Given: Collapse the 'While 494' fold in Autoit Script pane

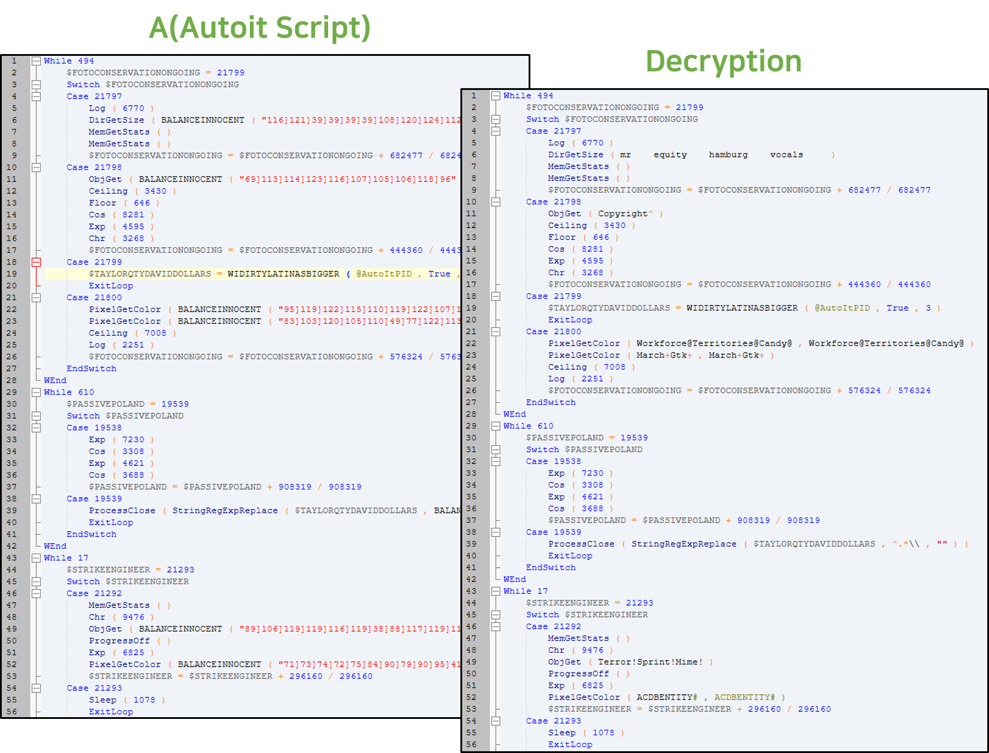Looking at the screenshot, I should 36,61.
